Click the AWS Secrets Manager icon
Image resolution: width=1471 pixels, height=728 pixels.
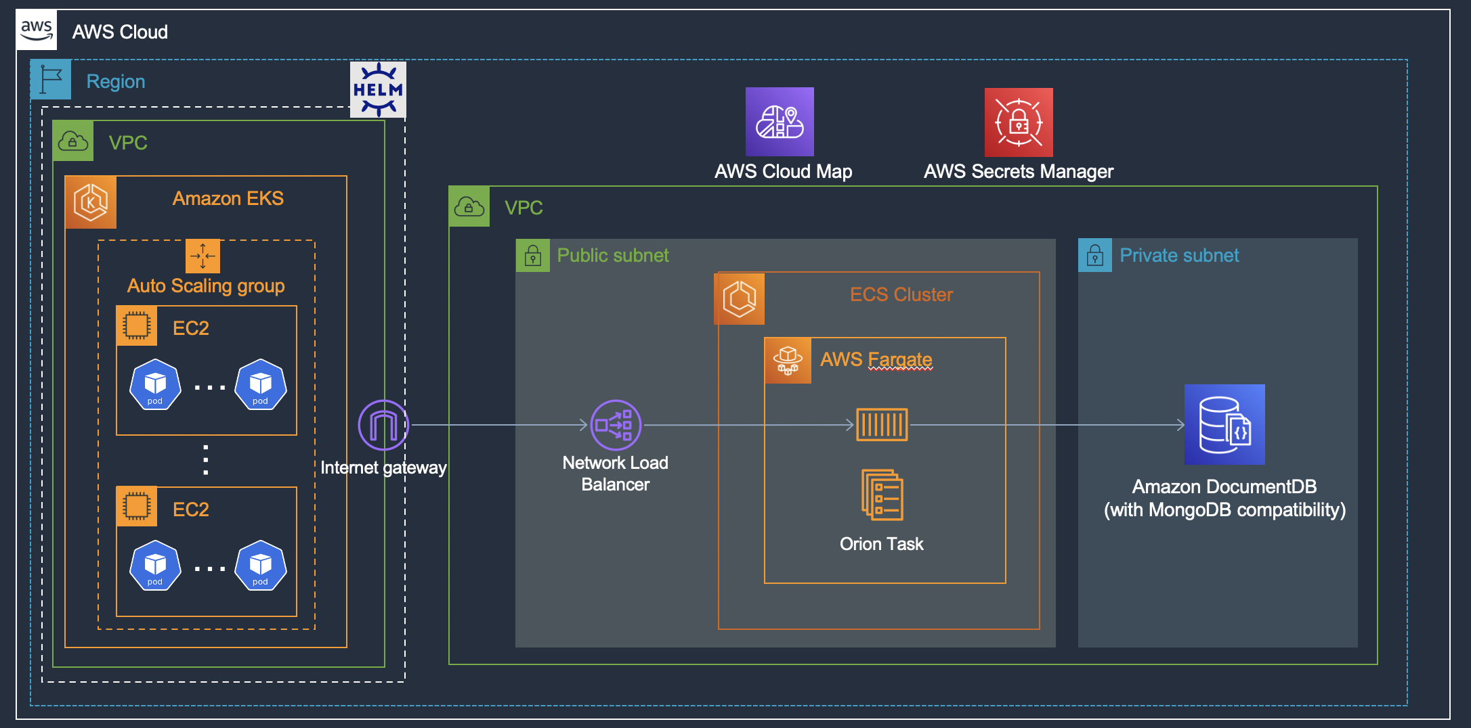[x=1019, y=122]
